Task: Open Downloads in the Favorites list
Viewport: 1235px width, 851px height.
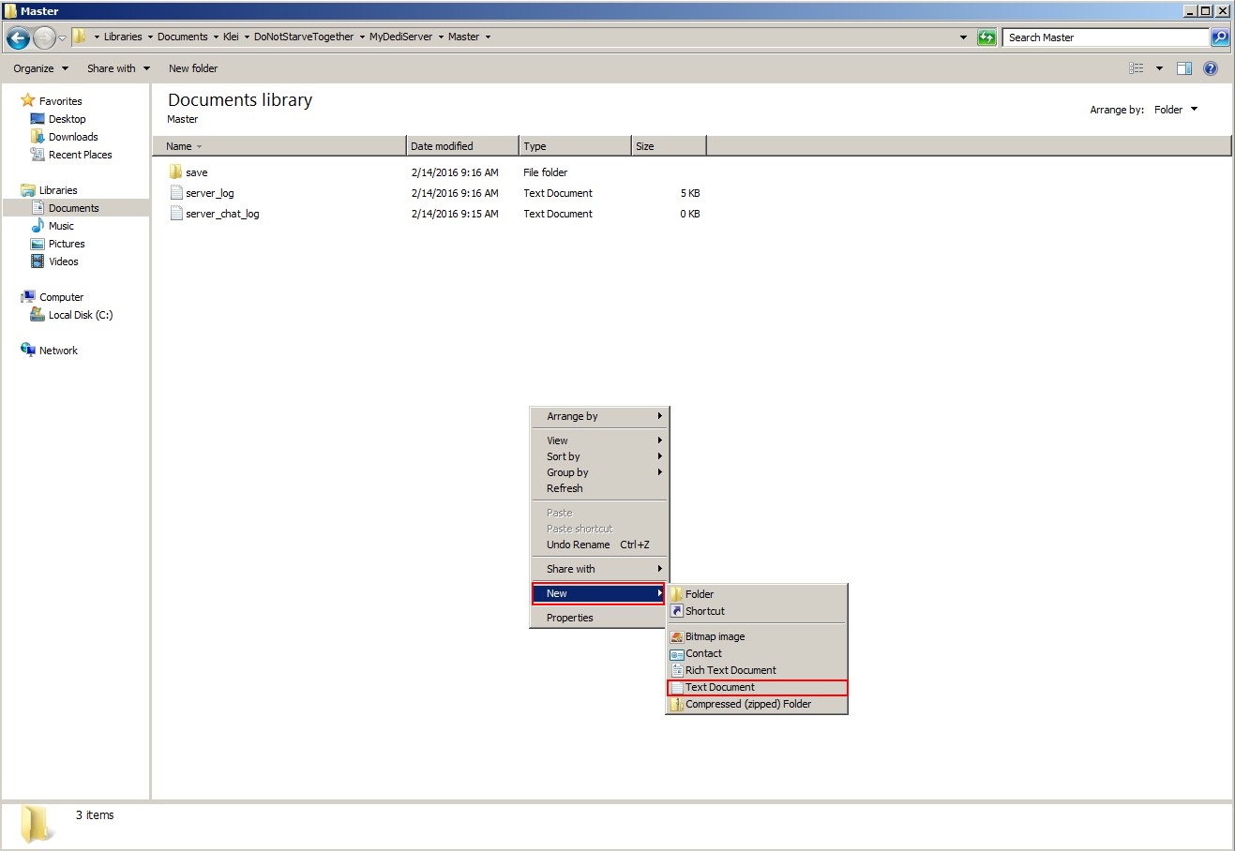Action: [x=73, y=137]
